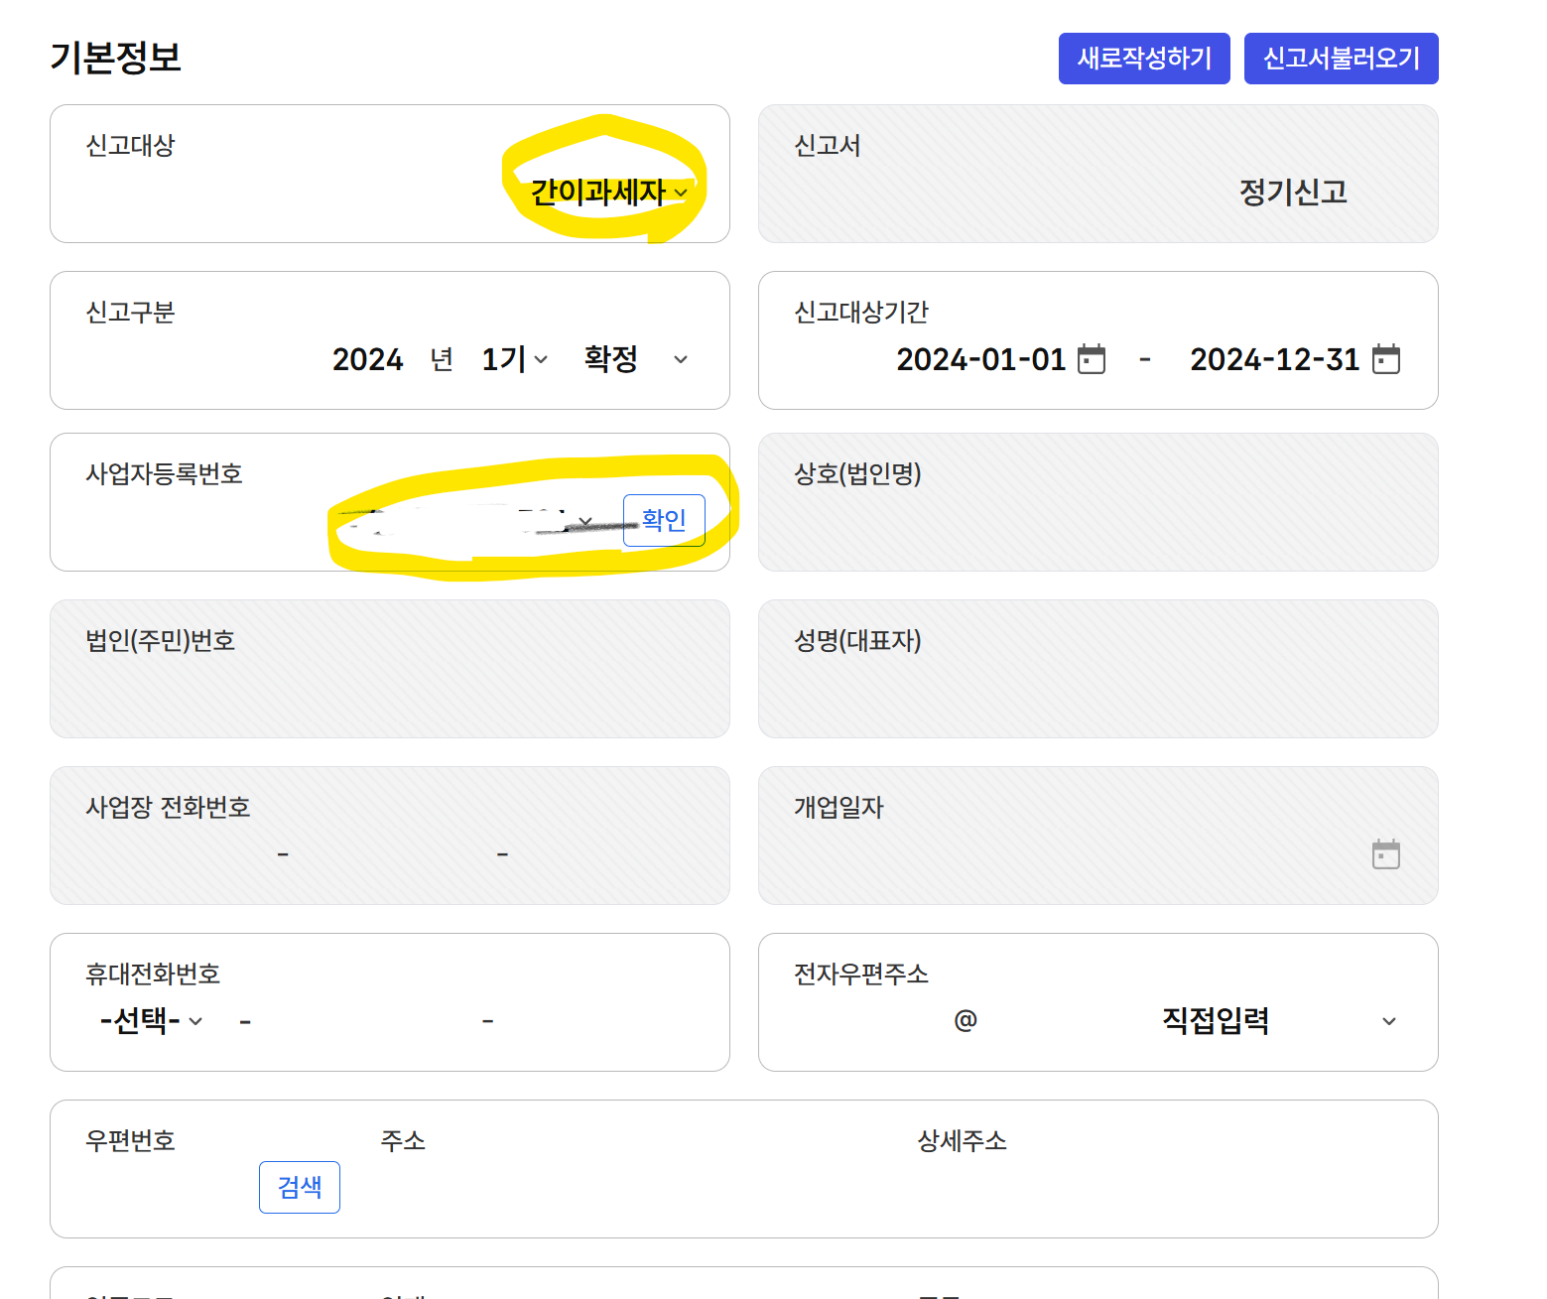The height and width of the screenshot is (1299, 1547).
Task: Open the 개업일자 calendar picker
Action: pos(1385,853)
